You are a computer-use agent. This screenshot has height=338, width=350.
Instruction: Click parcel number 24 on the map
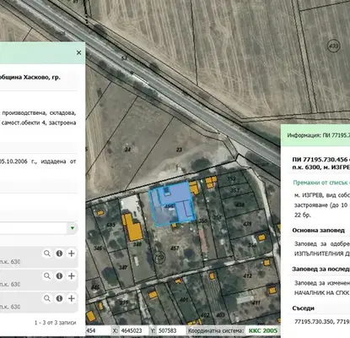(x=128, y=150)
